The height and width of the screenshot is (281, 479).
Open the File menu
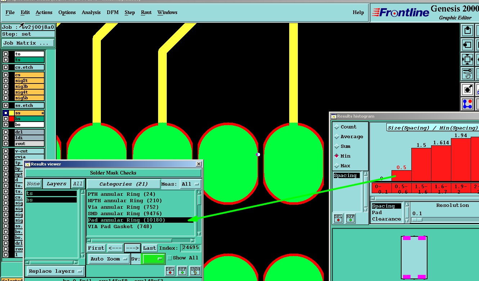(x=10, y=12)
